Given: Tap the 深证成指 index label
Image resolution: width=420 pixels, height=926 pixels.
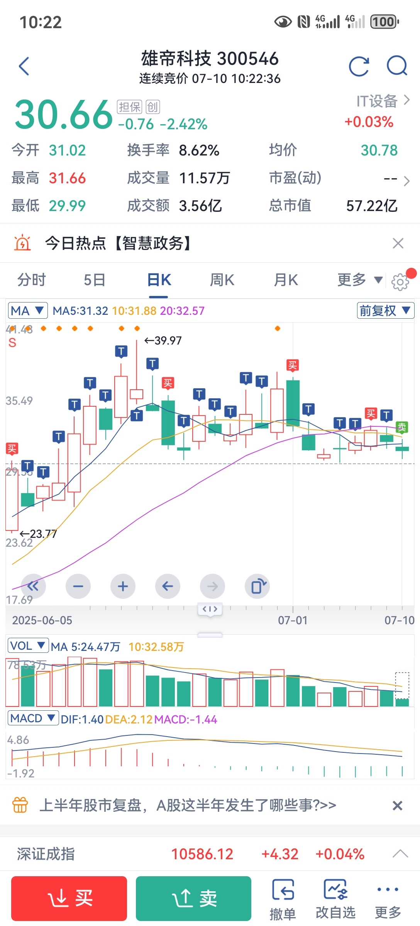Looking at the screenshot, I should point(46,854).
